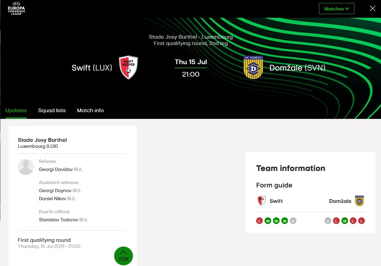Click the small Domžale crest in Form guide
The image size is (381, 266).
(360, 201)
